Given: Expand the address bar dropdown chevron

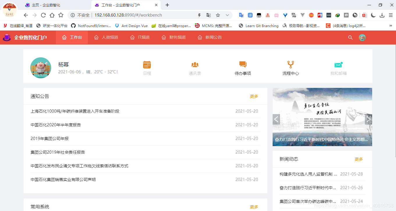Looking at the screenshot, I should coord(227,15).
